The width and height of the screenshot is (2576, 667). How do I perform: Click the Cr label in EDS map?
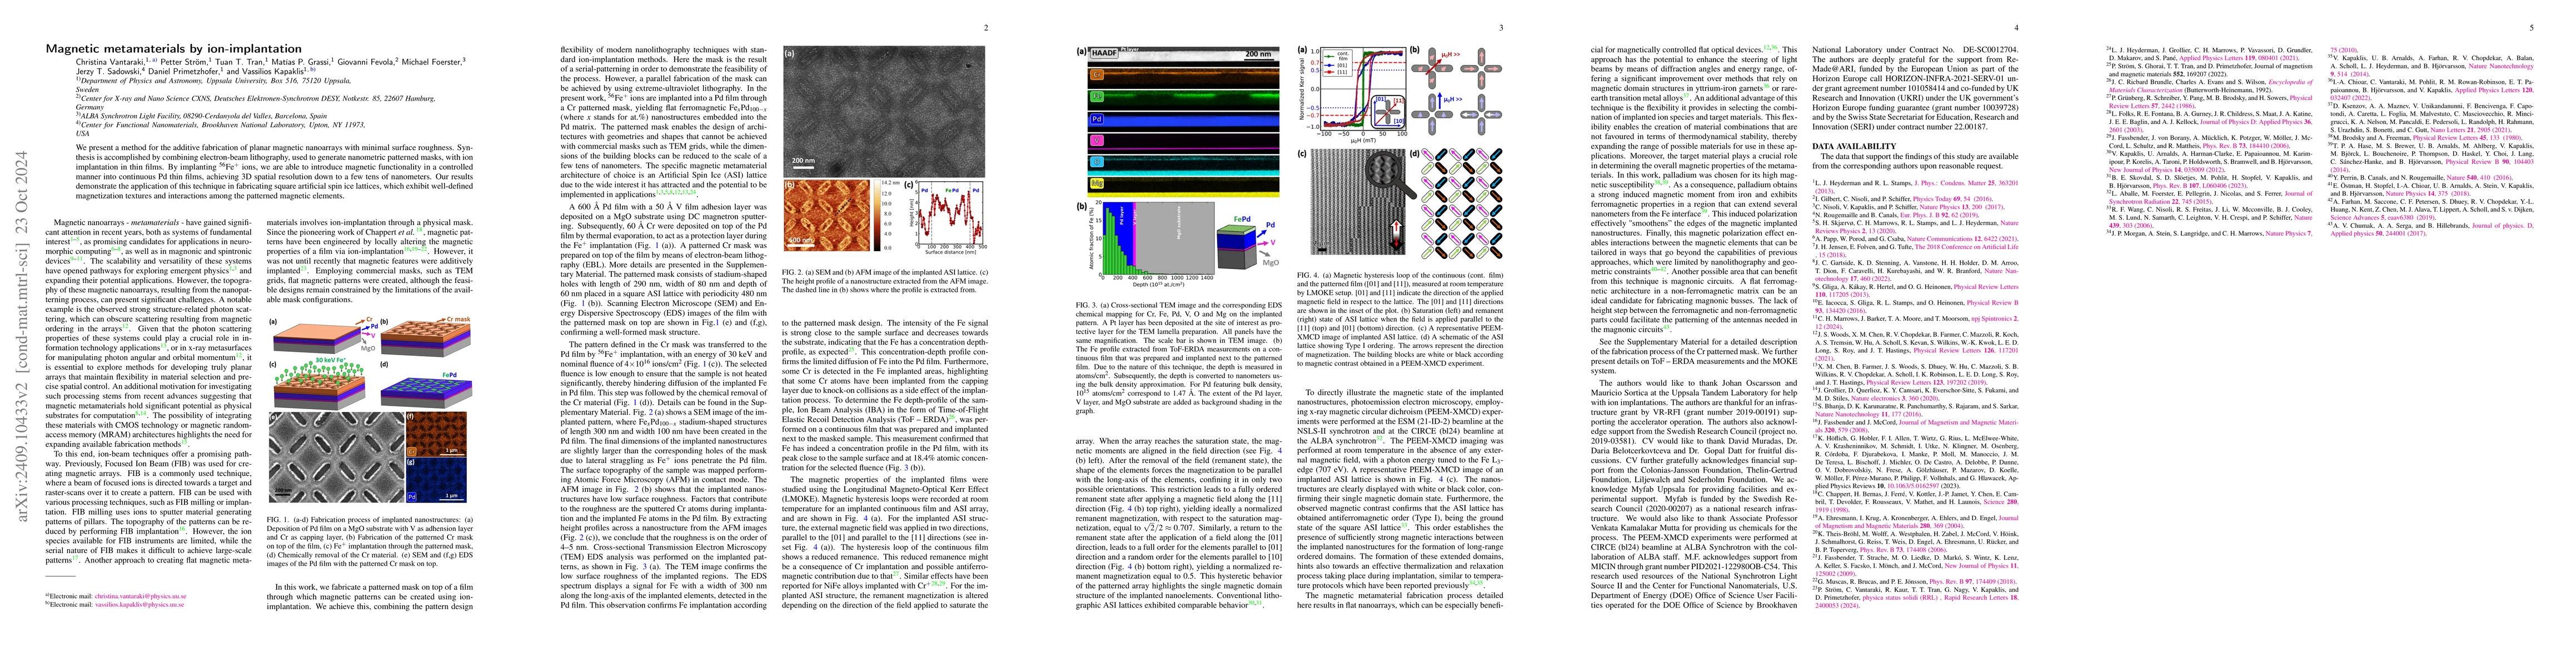point(1096,75)
